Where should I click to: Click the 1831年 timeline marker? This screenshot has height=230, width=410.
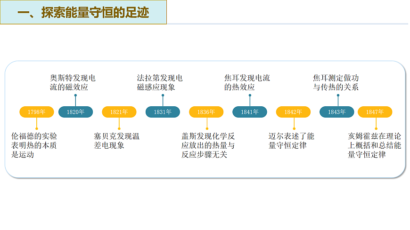click(x=163, y=112)
